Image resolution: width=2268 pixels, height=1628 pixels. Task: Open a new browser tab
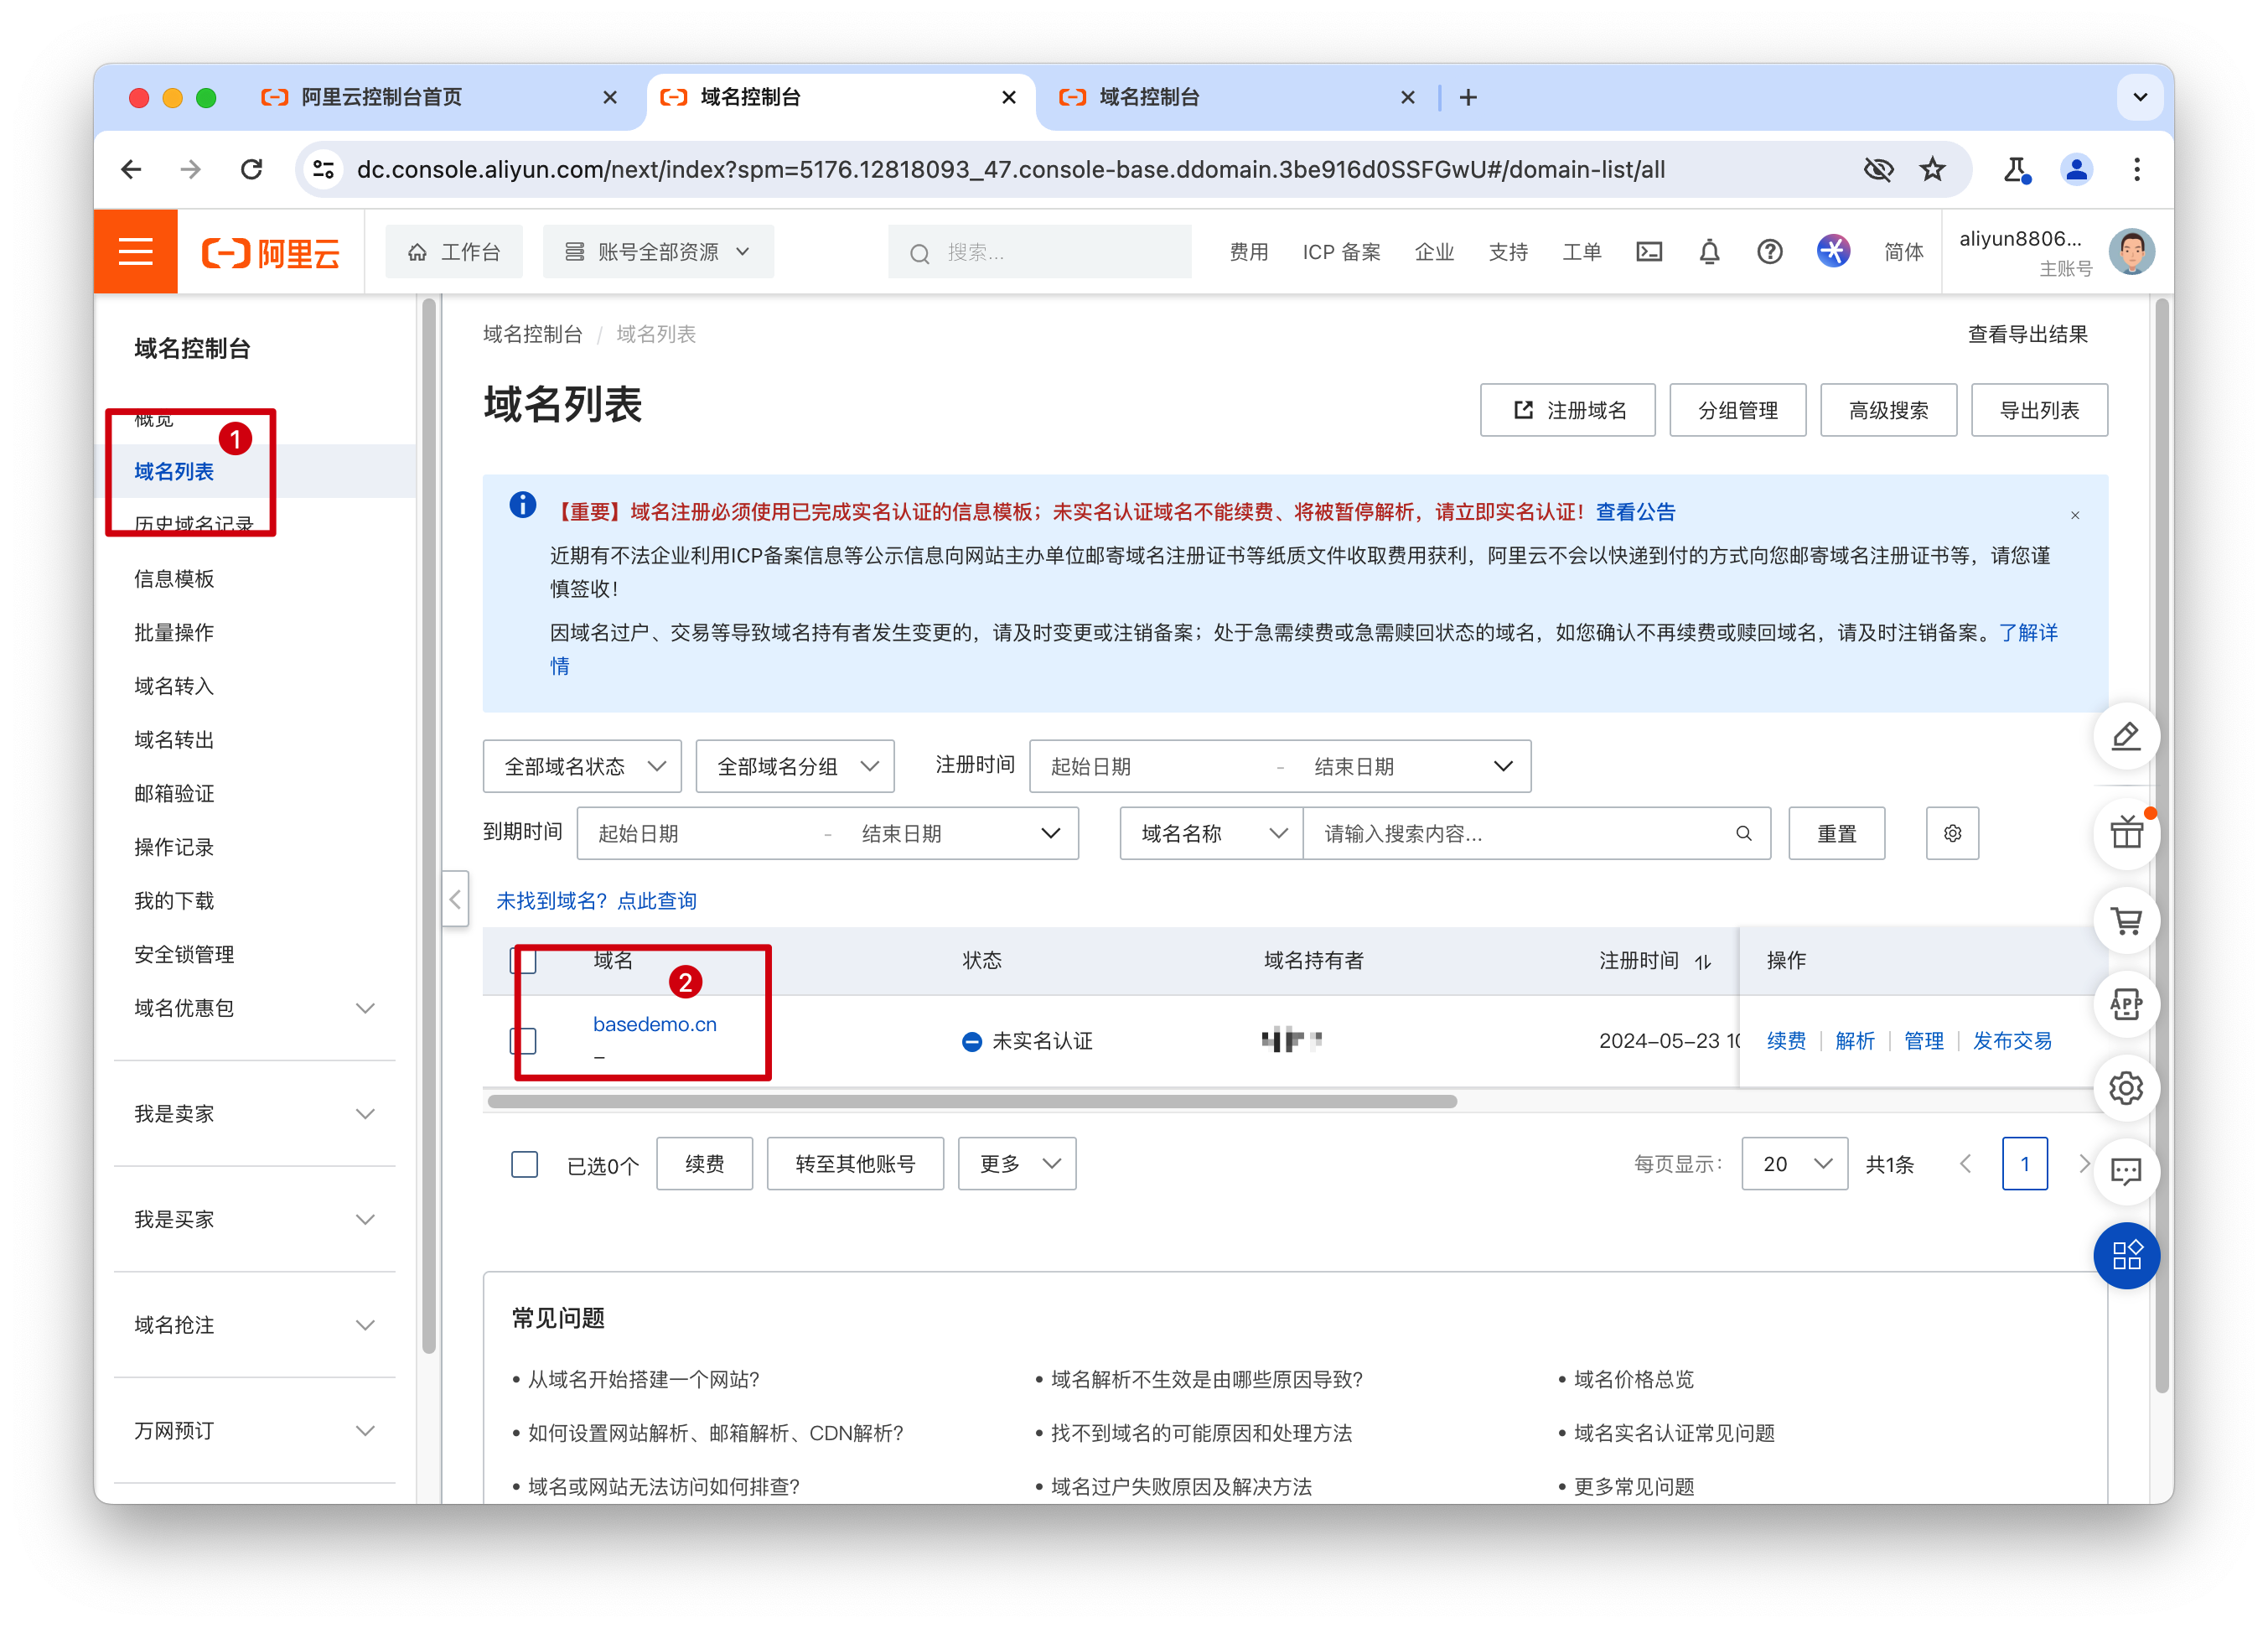(1467, 97)
